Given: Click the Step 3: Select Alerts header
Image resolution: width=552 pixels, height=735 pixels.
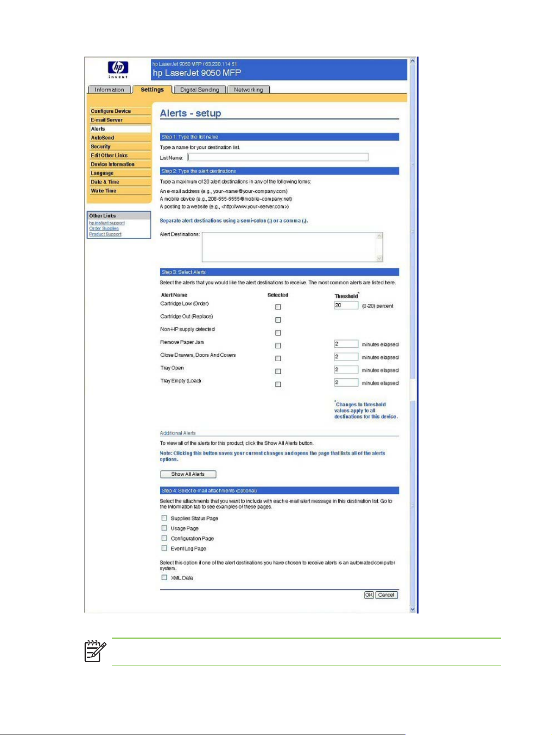Looking at the screenshot, I should (x=279, y=272).
